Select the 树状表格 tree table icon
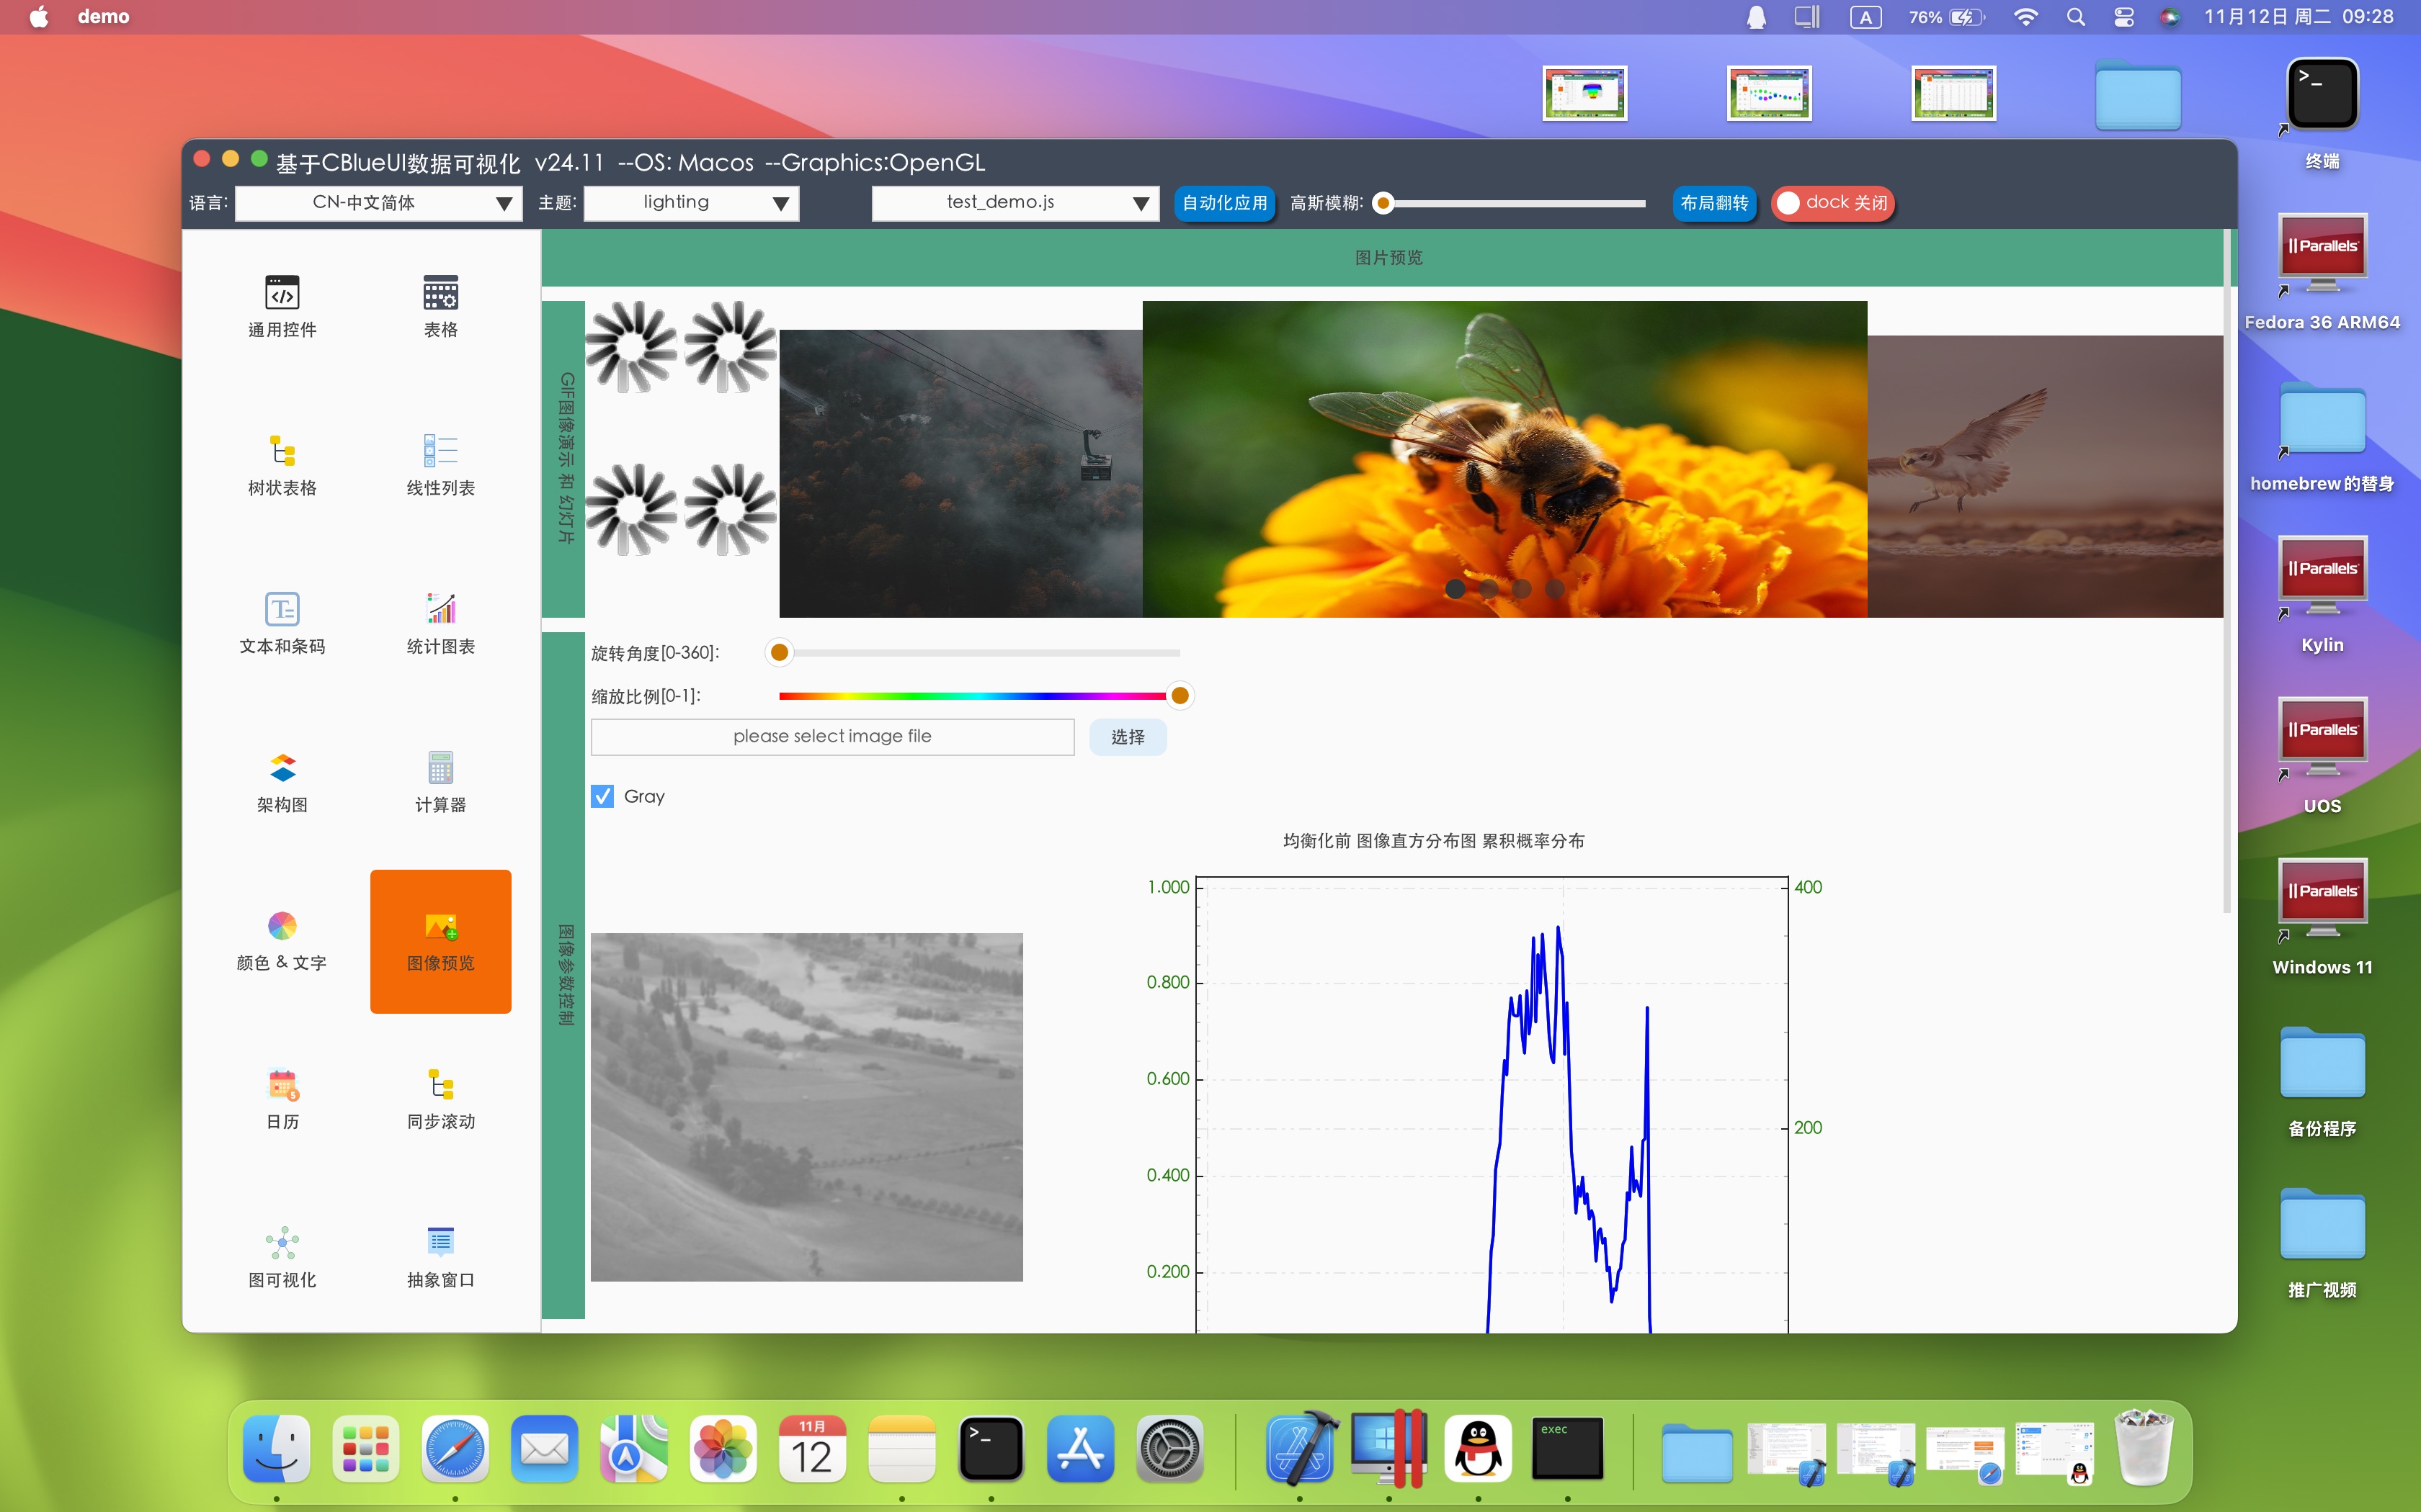 (282, 451)
